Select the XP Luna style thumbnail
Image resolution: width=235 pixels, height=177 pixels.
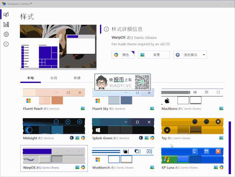(192, 155)
